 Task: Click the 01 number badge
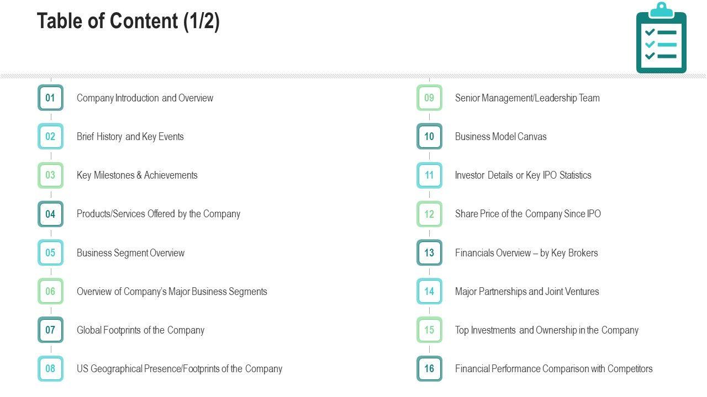tap(50, 98)
